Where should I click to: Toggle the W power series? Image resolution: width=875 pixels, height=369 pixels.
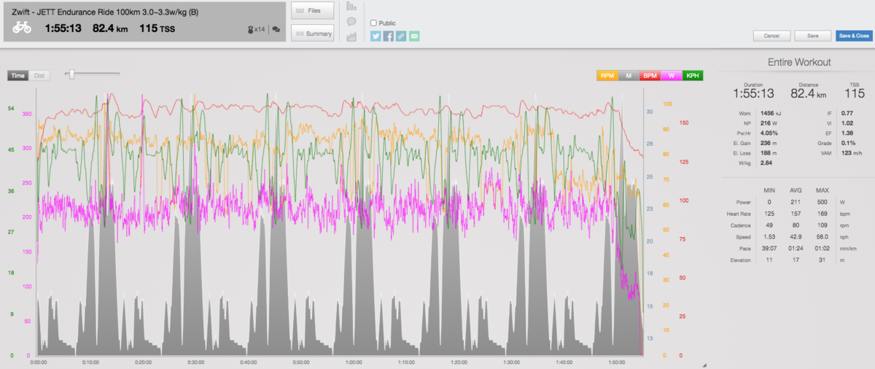pyautogui.click(x=672, y=75)
